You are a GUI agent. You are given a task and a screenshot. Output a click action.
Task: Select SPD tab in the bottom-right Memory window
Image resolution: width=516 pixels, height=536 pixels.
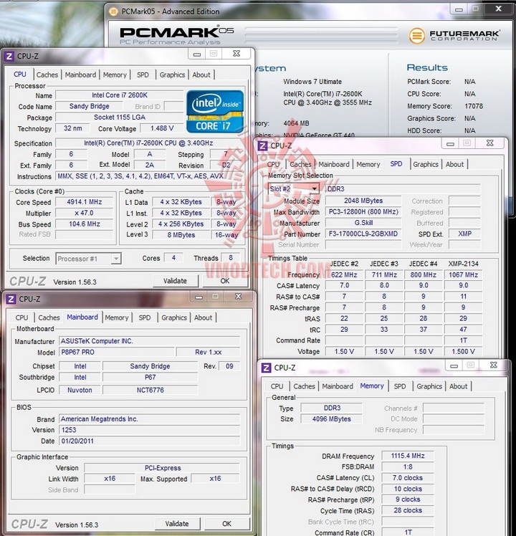point(400,386)
